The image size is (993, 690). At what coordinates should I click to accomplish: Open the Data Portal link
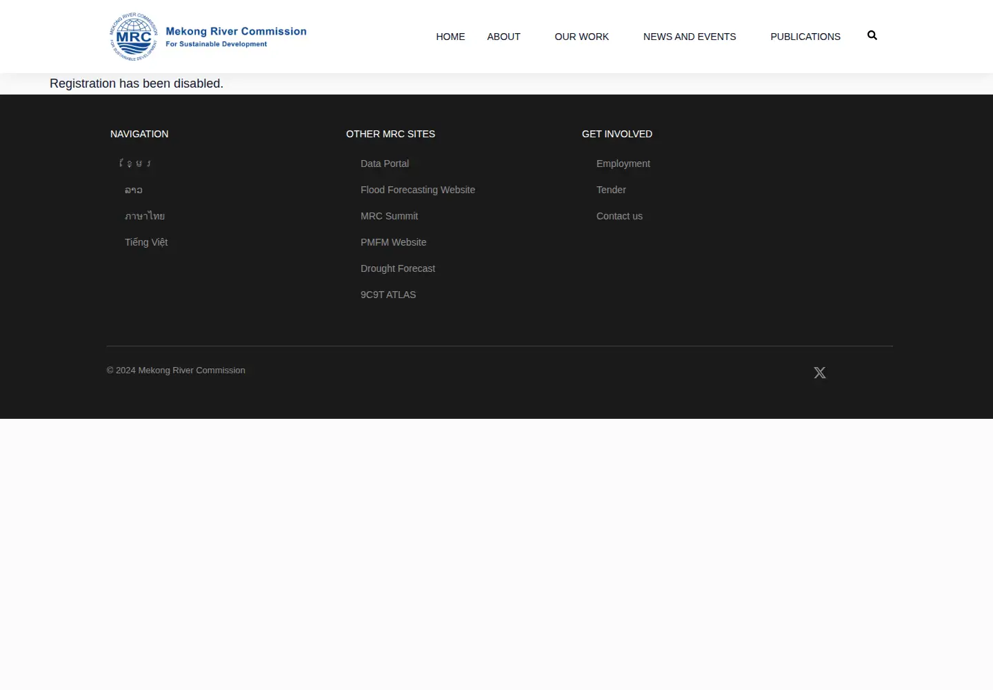click(x=385, y=164)
